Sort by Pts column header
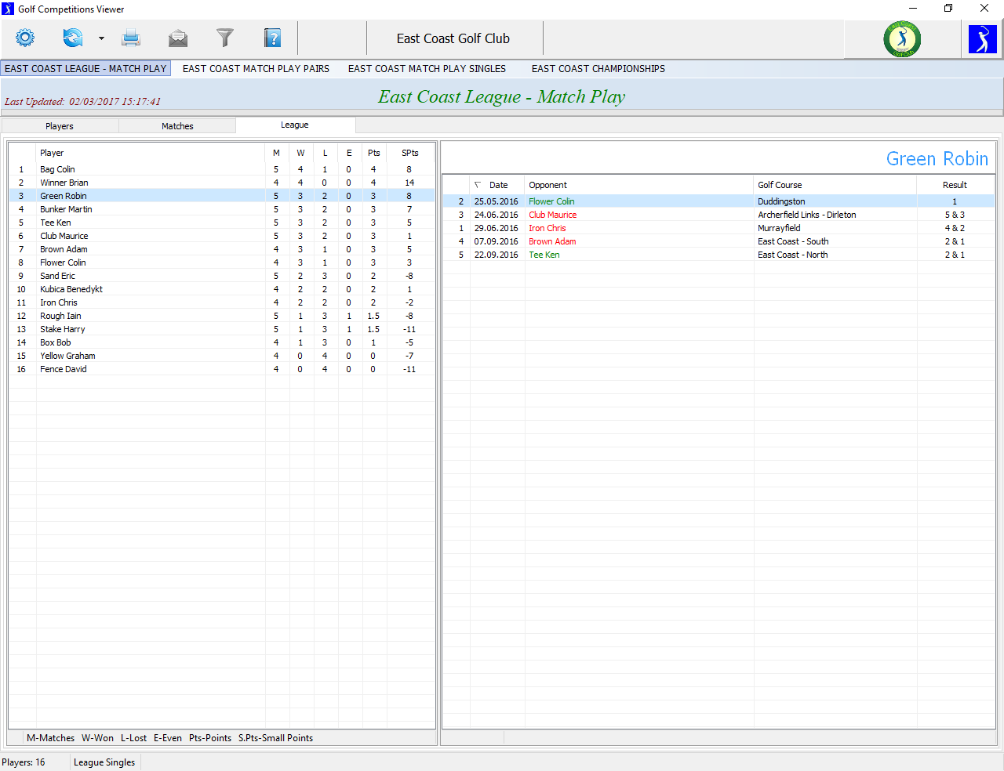Image resolution: width=1004 pixels, height=771 pixels. pos(373,153)
